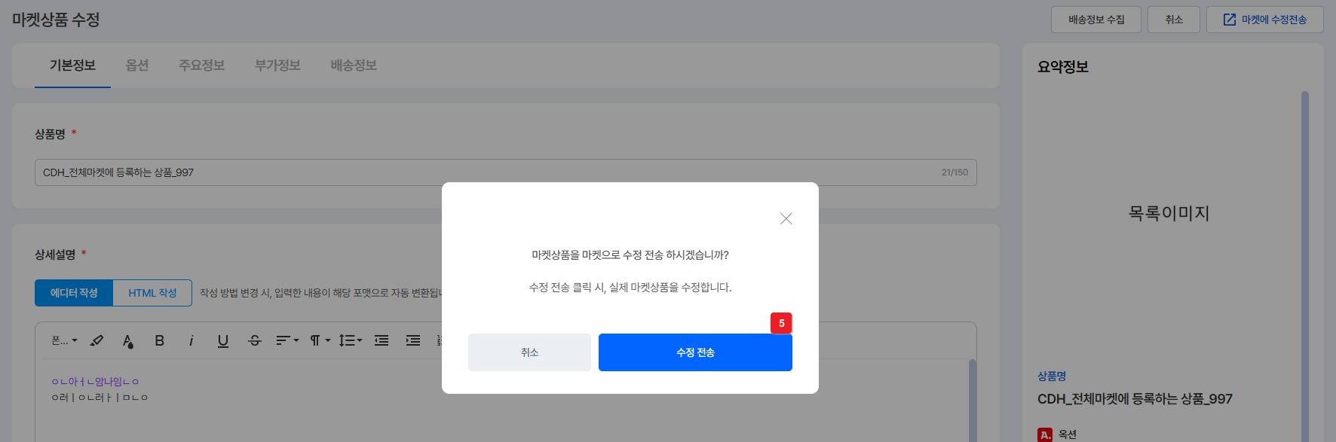This screenshot has width=1336, height=442.
Task: Click the 상세설명 section label
Action: pos(55,255)
